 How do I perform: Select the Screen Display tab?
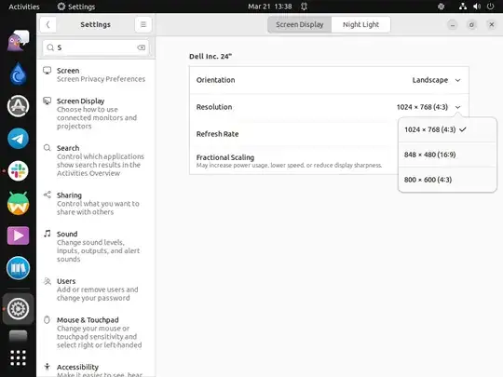point(300,25)
